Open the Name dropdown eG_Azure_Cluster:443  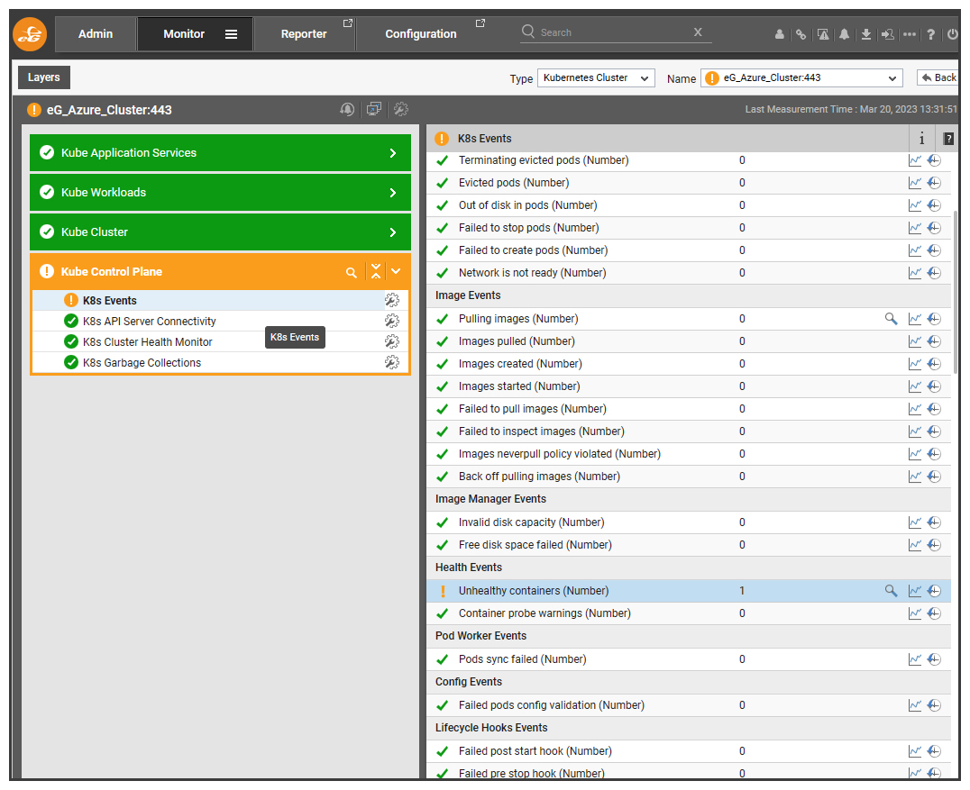pos(801,77)
